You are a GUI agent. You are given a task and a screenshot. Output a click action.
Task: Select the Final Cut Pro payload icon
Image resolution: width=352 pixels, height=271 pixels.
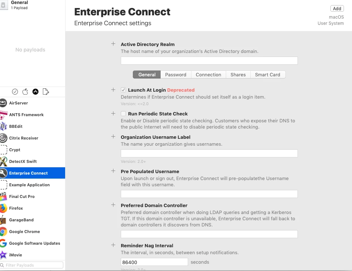(4, 196)
